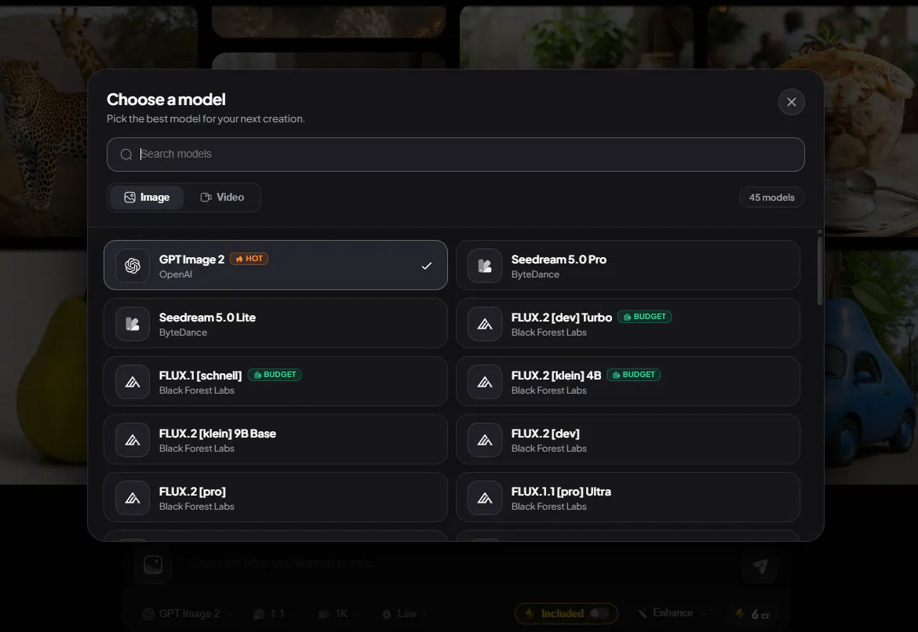
Task: Select the FLUX.2 [pro] model
Action: (x=275, y=497)
